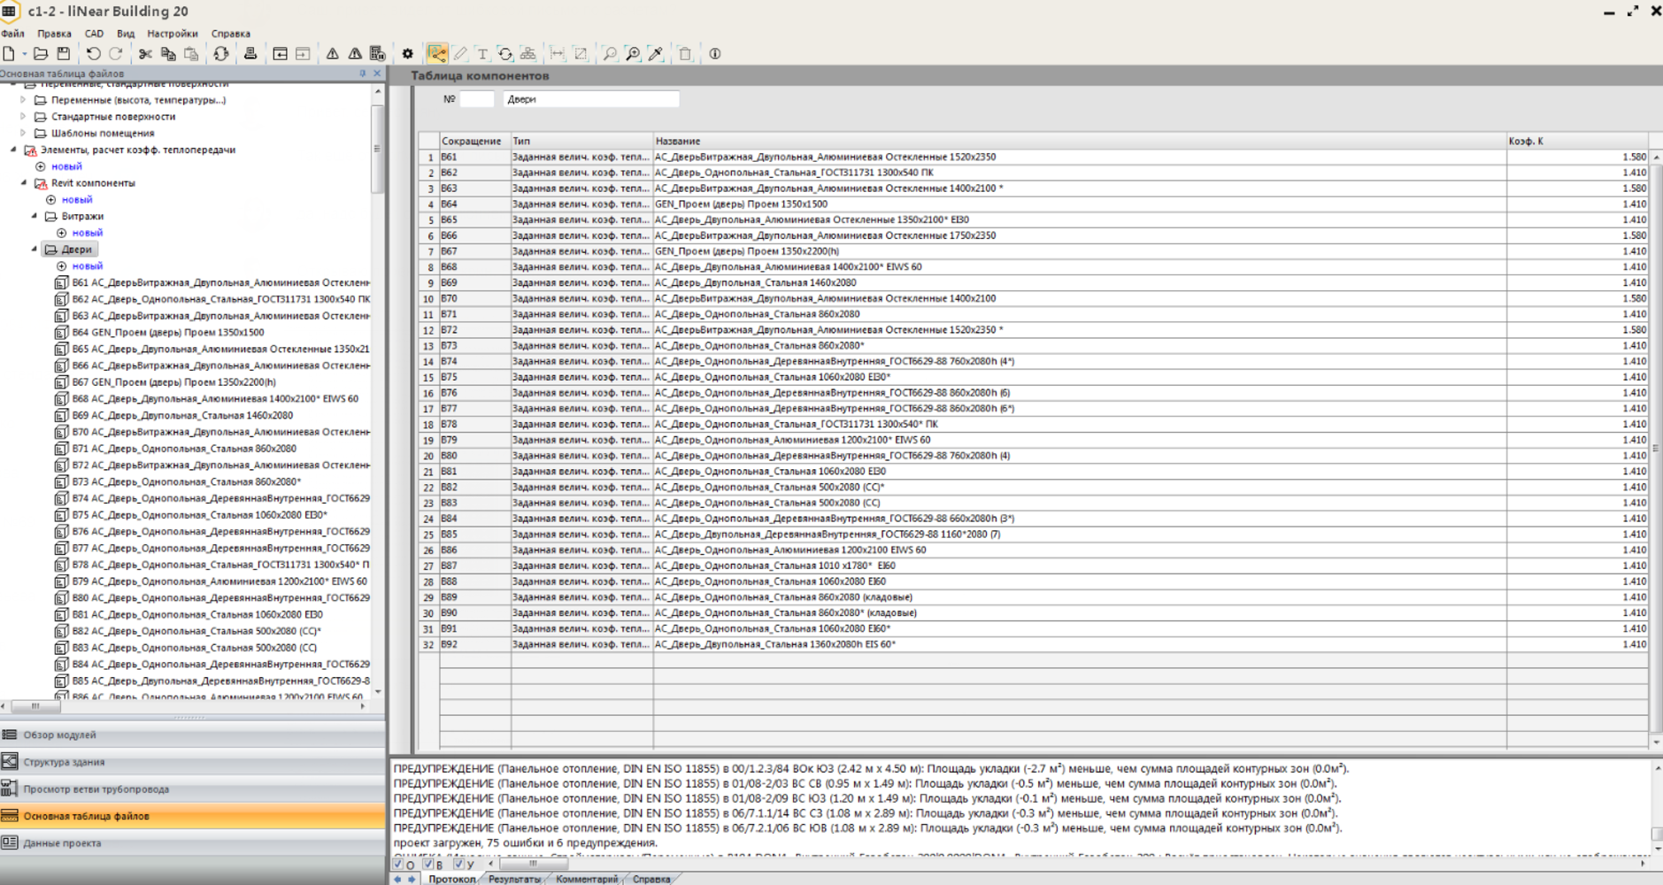Open the Вид menu
Viewport: 1663px width, 885px height.
(126, 34)
